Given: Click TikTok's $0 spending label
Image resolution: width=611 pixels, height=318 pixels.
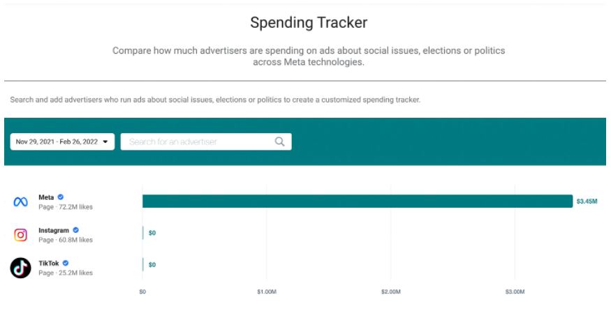Looking at the screenshot, I should (152, 265).
